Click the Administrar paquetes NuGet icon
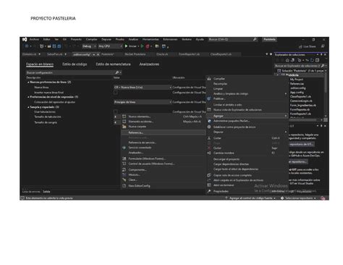The width and height of the screenshot is (343, 265). [209, 121]
